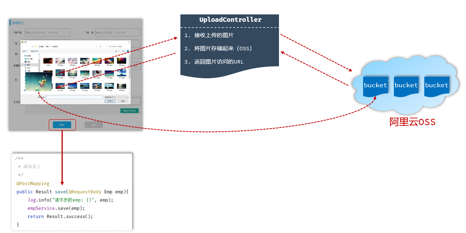The height and width of the screenshot is (233, 466).
Task: Select thumbnail 026.jpg
Action: [122, 87]
